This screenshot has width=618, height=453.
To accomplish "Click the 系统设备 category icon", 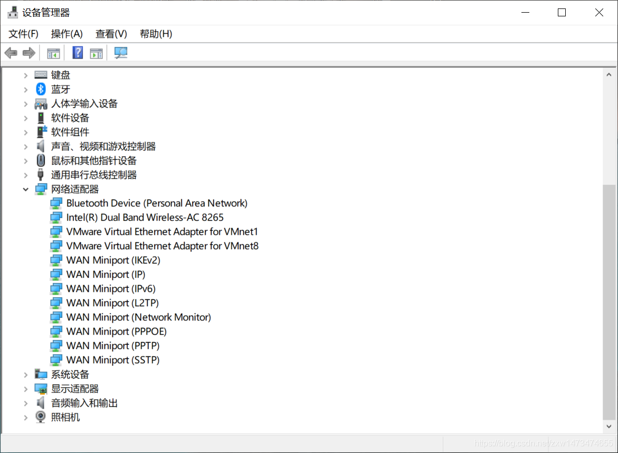I will pos(41,374).
